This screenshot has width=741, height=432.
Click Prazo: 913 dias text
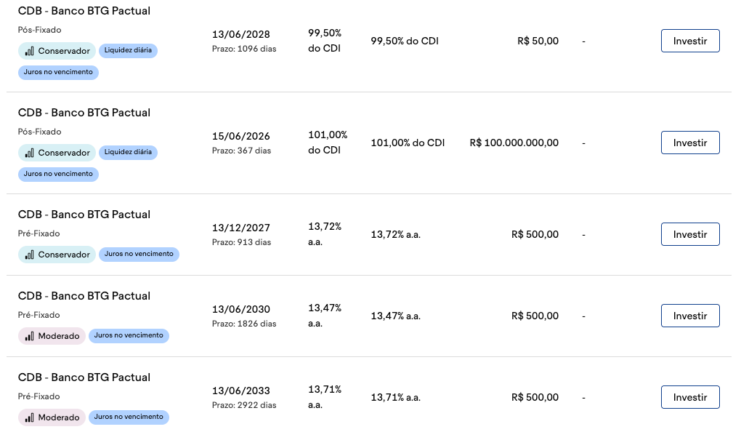(x=241, y=242)
